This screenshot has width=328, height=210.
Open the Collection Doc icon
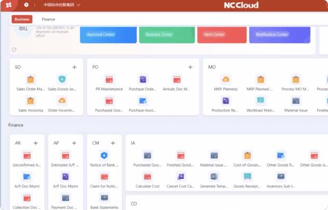click(x=27, y=198)
